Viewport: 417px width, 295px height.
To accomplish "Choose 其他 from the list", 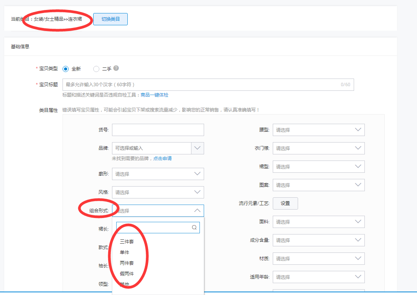I will click(124, 284).
